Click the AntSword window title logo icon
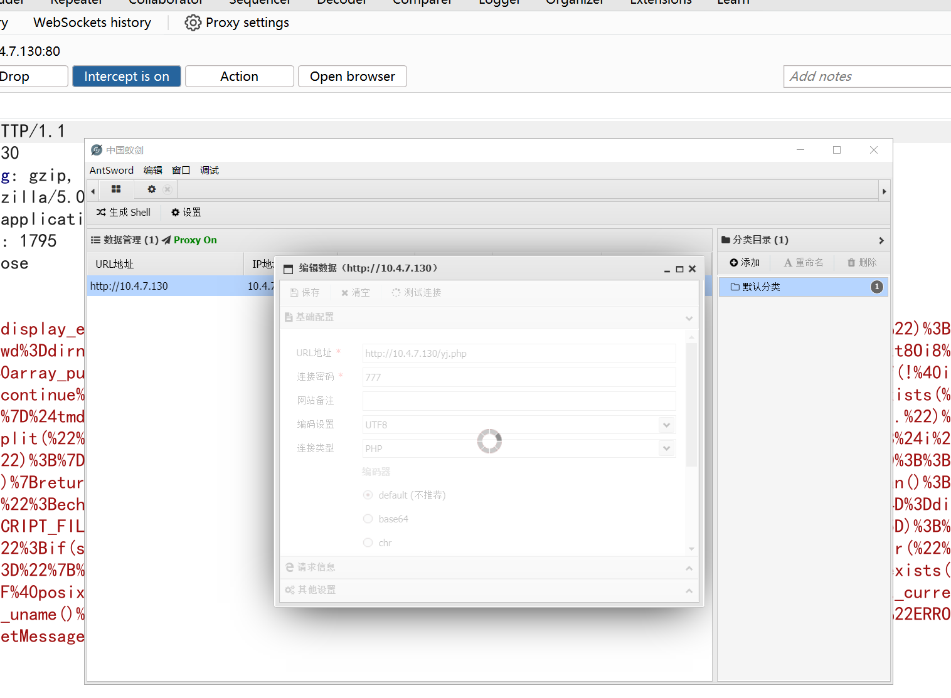The height and width of the screenshot is (698, 951). tap(96, 150)
